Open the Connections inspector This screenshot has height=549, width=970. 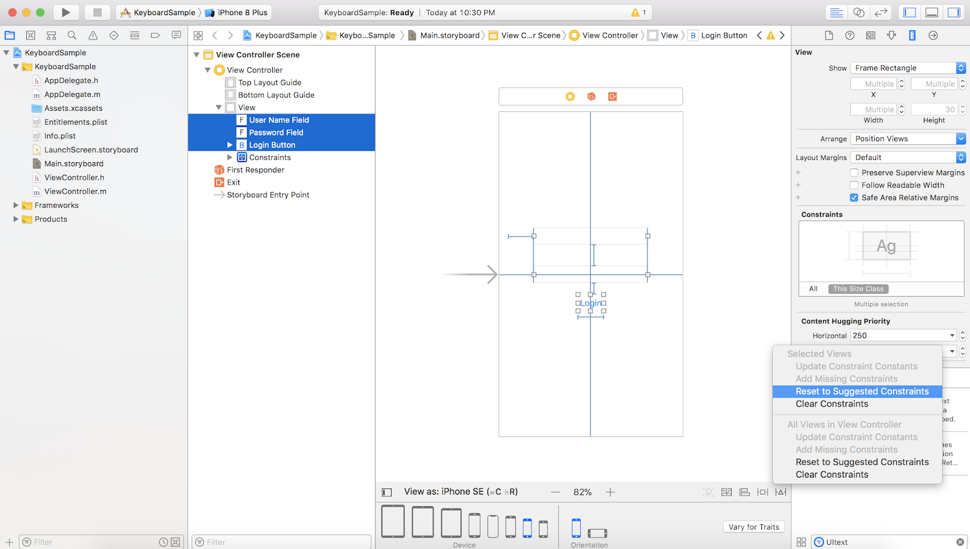pos(933,35)
